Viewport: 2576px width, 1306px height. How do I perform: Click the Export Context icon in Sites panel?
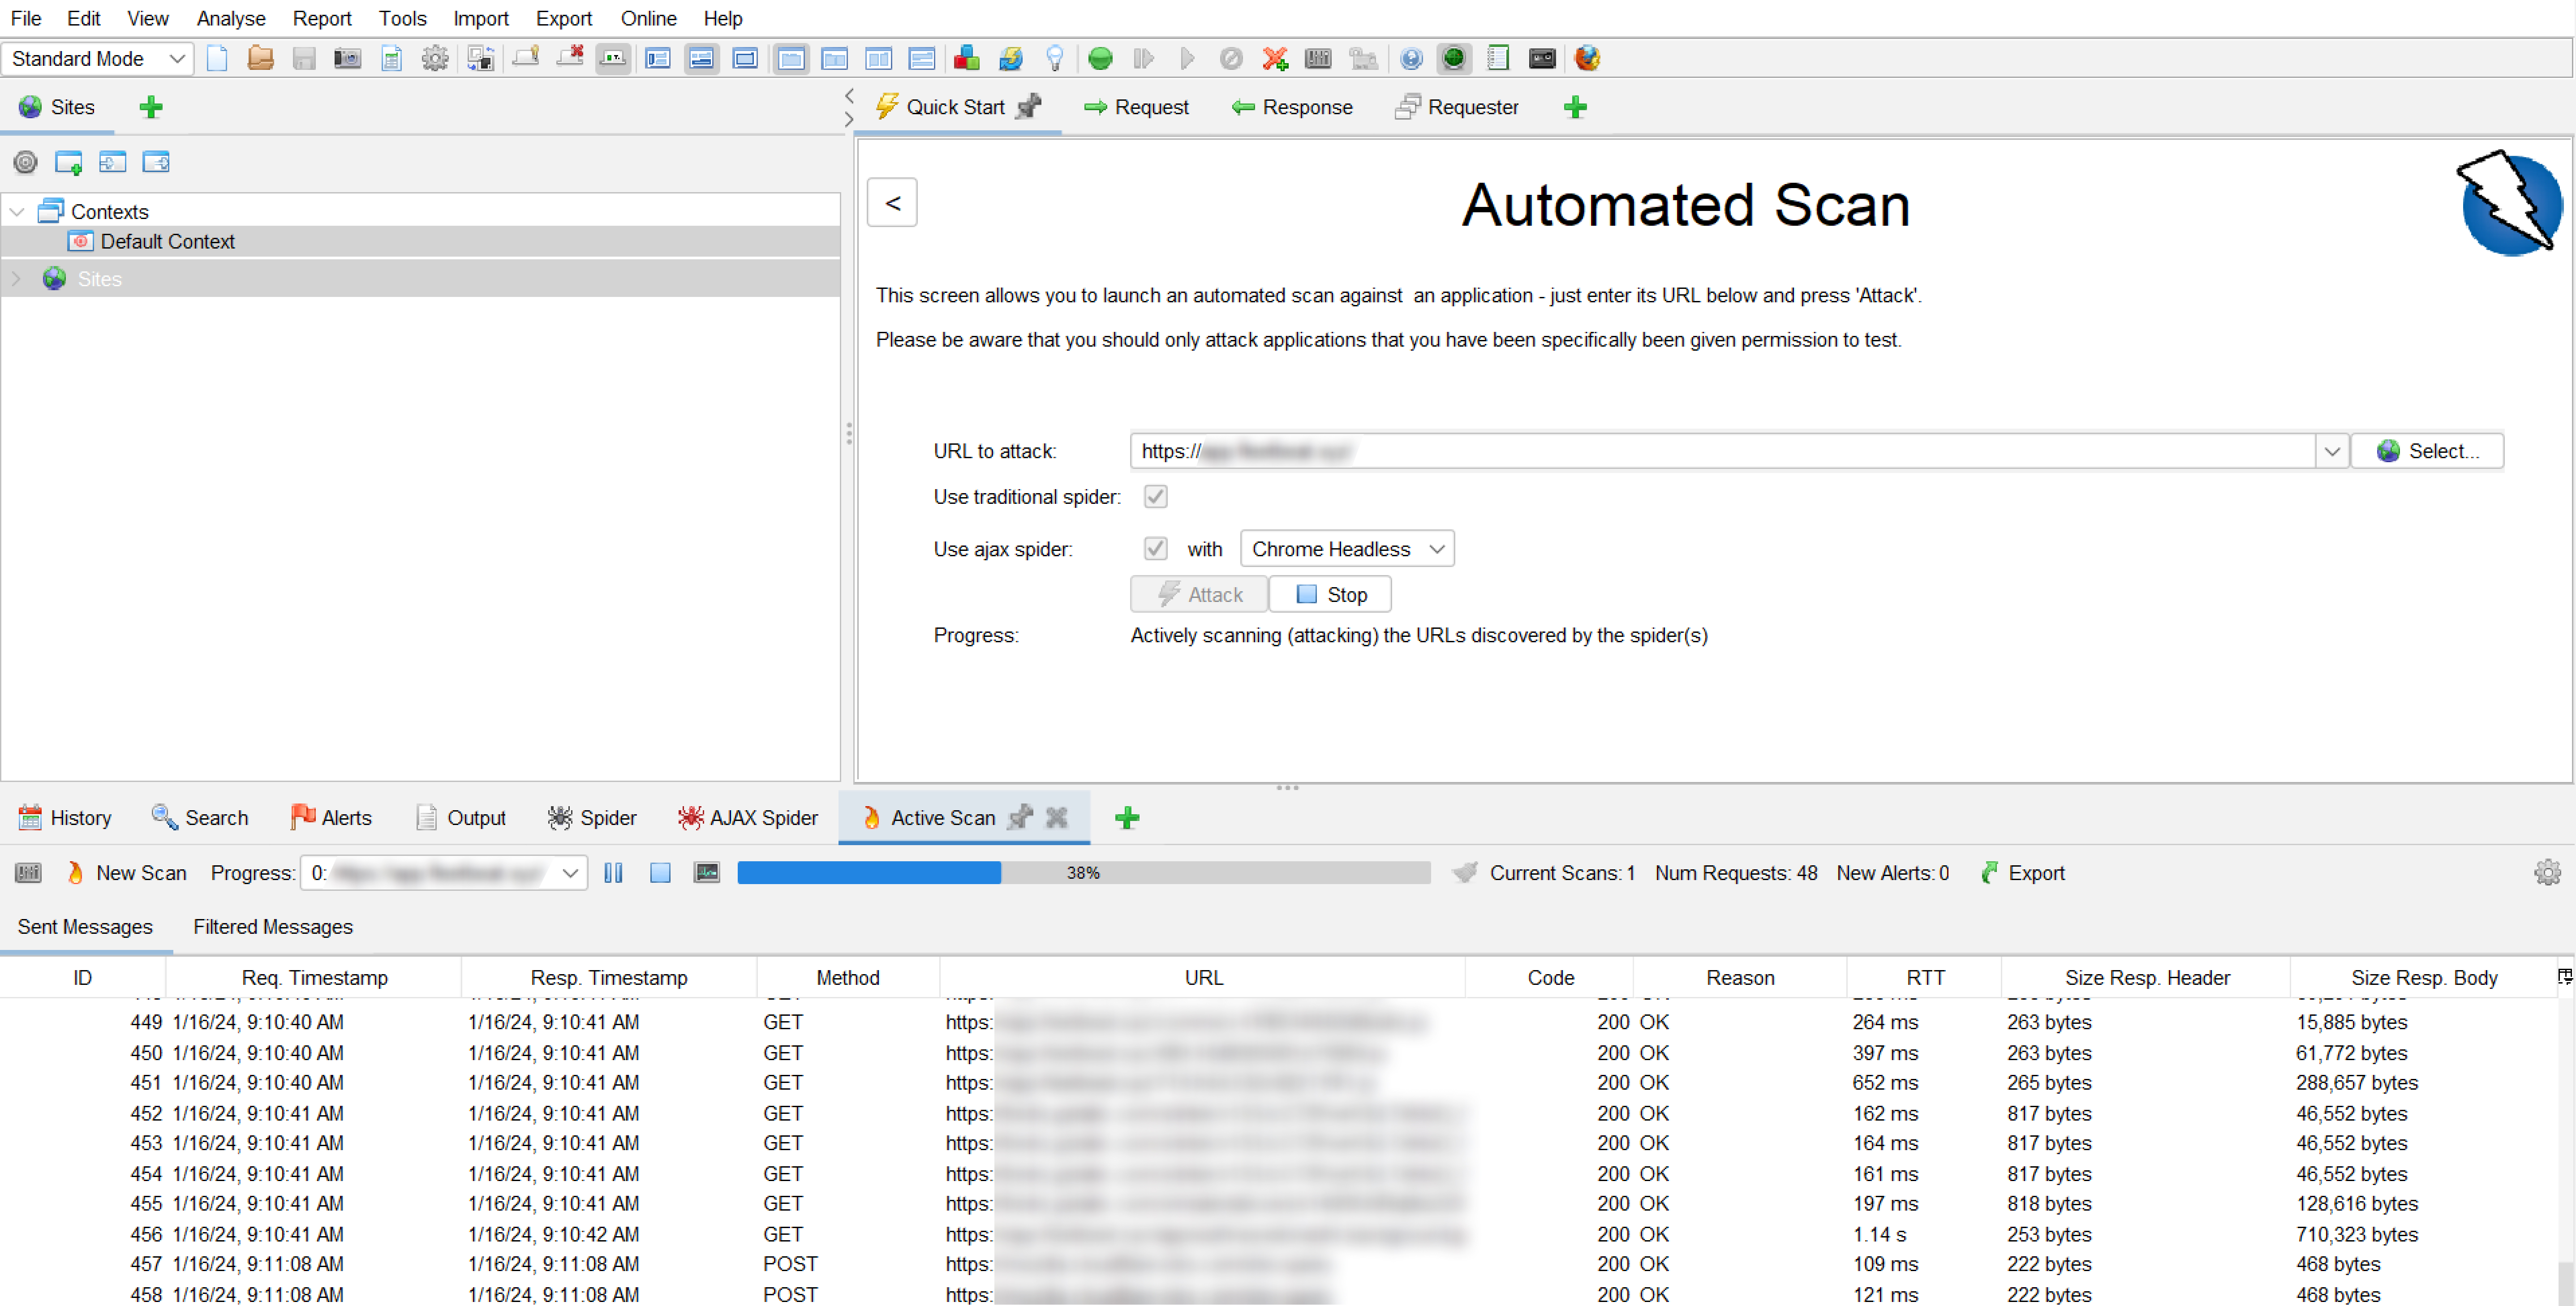156,162
